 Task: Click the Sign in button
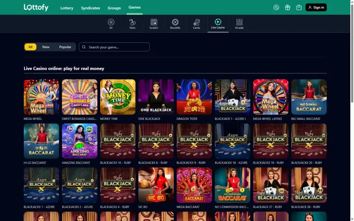click(316, 8)
